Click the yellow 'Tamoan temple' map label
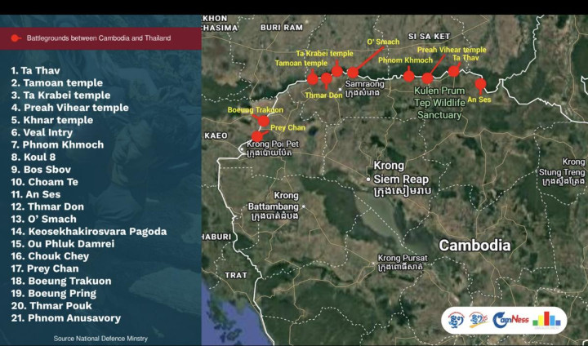This screenshot has height=346, width=588. (x=301, y=63)
